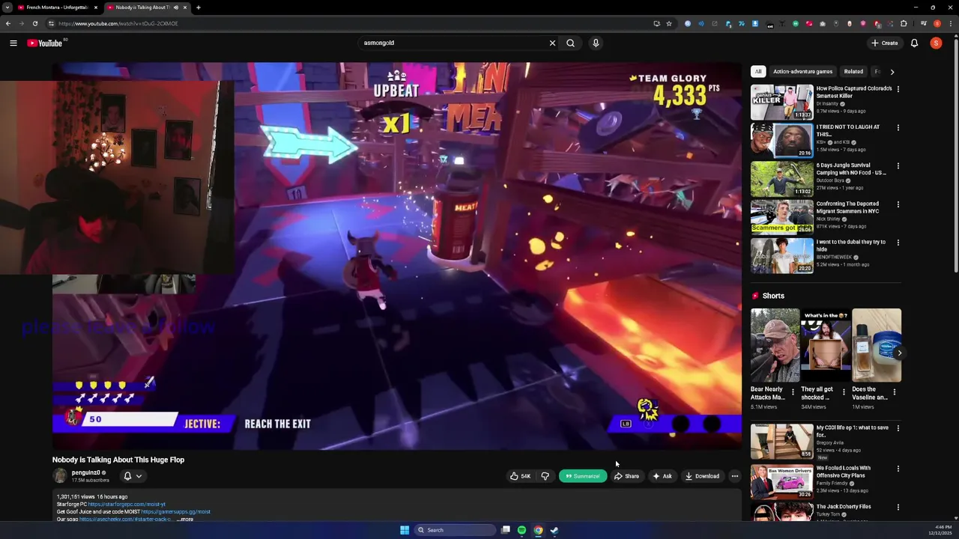Open YouTube notifications bell in header
The height and width of the screenshot is (539, 959).
914,43
